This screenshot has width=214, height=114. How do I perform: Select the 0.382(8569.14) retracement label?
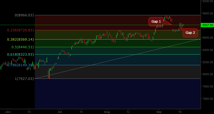(20, 39)
